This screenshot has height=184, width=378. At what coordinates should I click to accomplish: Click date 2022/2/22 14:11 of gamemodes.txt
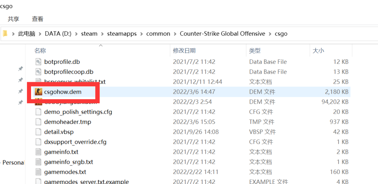(196, 172)
